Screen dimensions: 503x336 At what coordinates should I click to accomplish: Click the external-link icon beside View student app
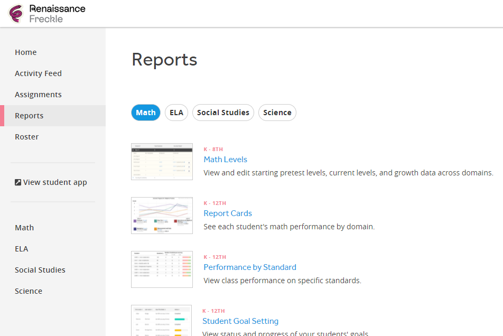click(x=18, y=182)
